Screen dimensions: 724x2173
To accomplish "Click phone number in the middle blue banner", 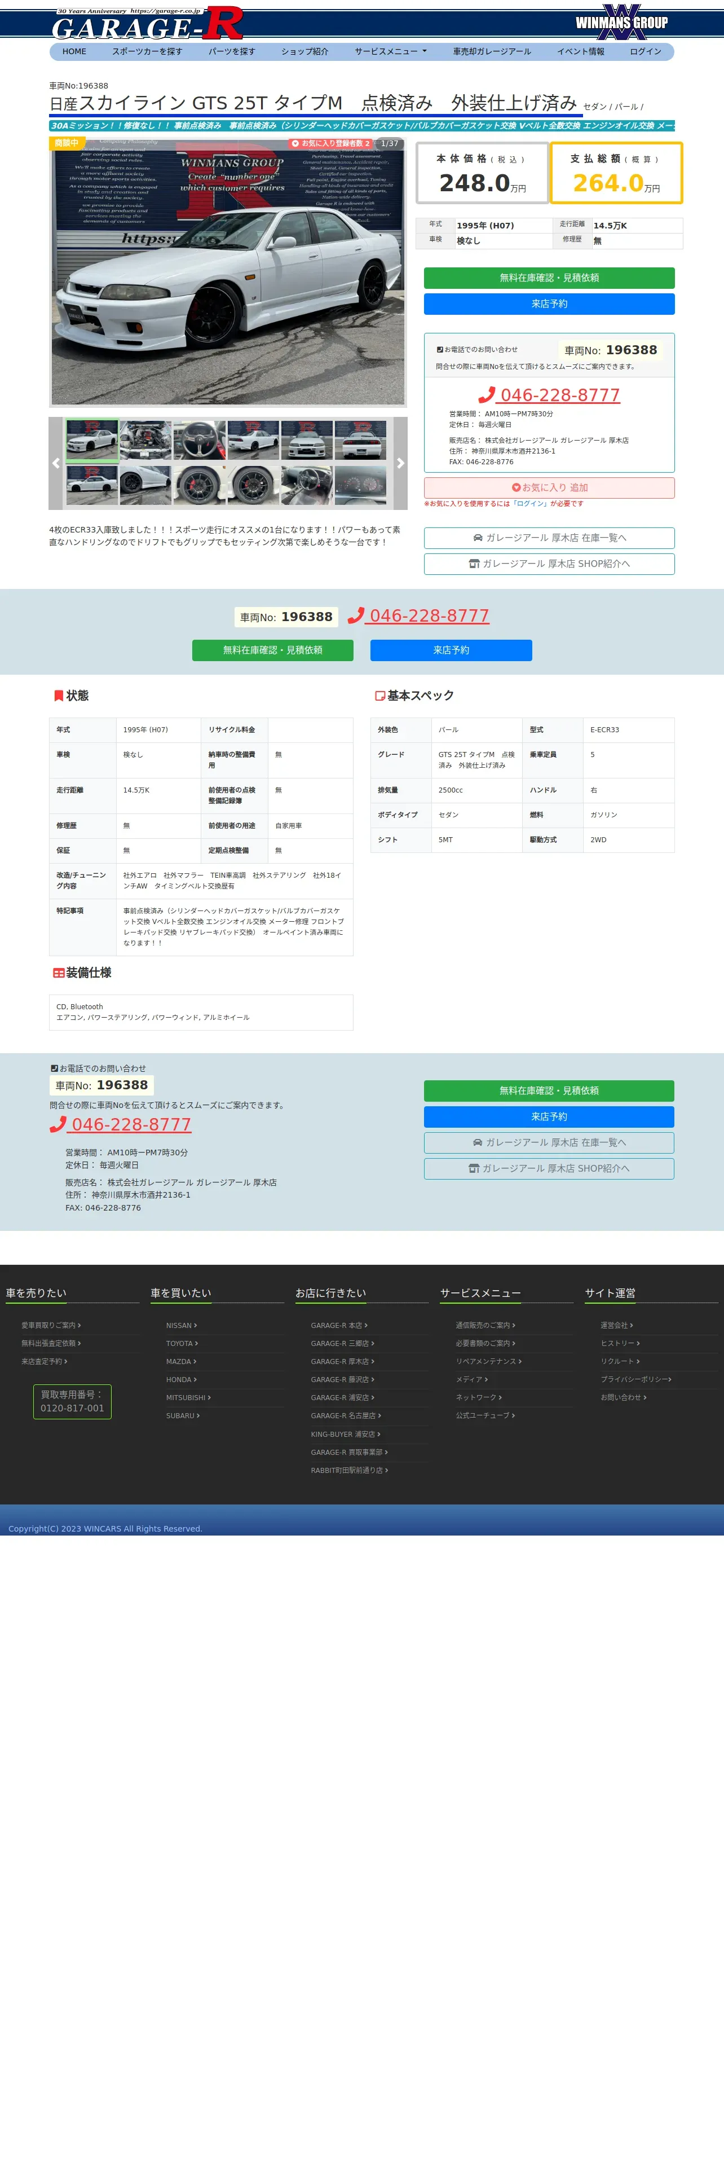I will click(x=419, y=616).
